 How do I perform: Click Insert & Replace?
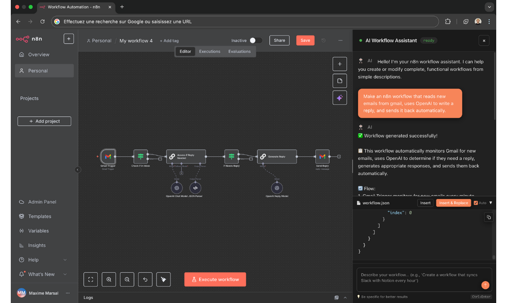pyautogui.click(x=454, y=203)
